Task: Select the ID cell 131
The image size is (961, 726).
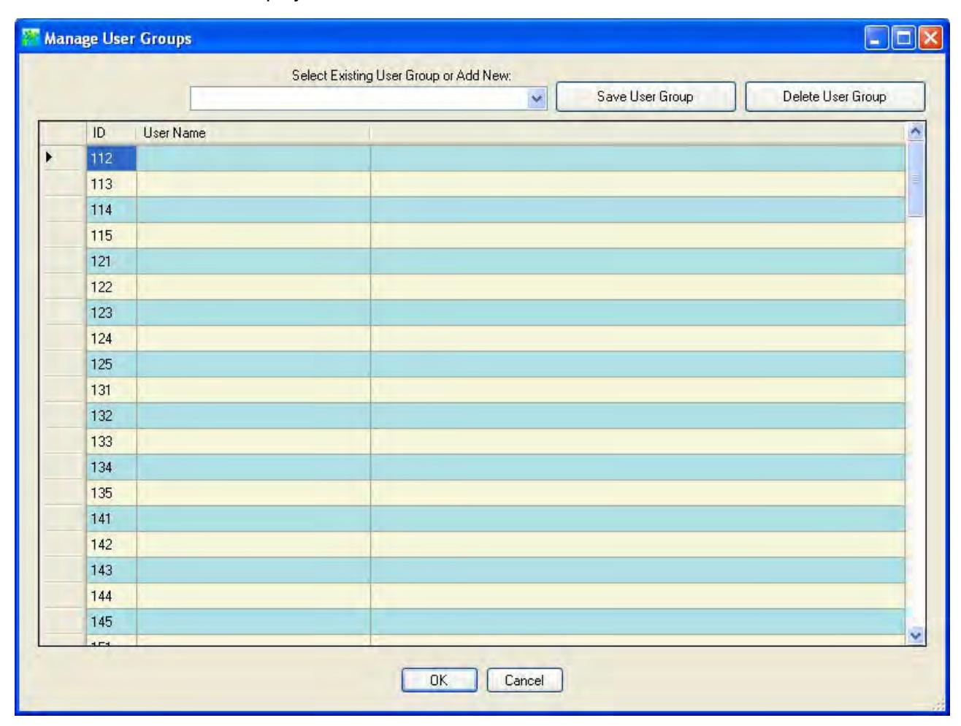Action: (111, 390)
